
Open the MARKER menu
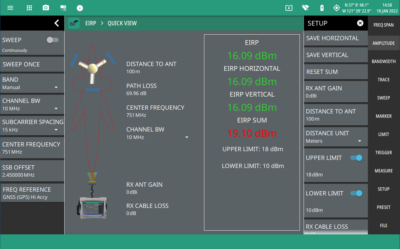click(383, 116)
